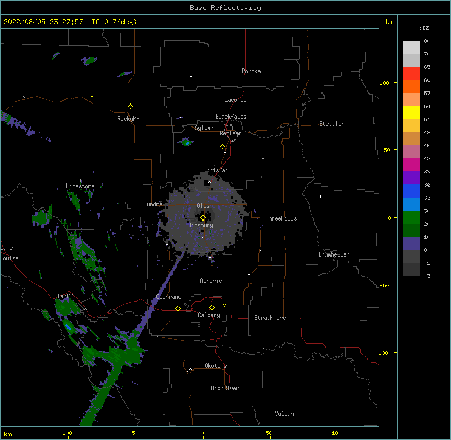Click the Lacombe city label

pyautogui.click(x=235, y=100)
